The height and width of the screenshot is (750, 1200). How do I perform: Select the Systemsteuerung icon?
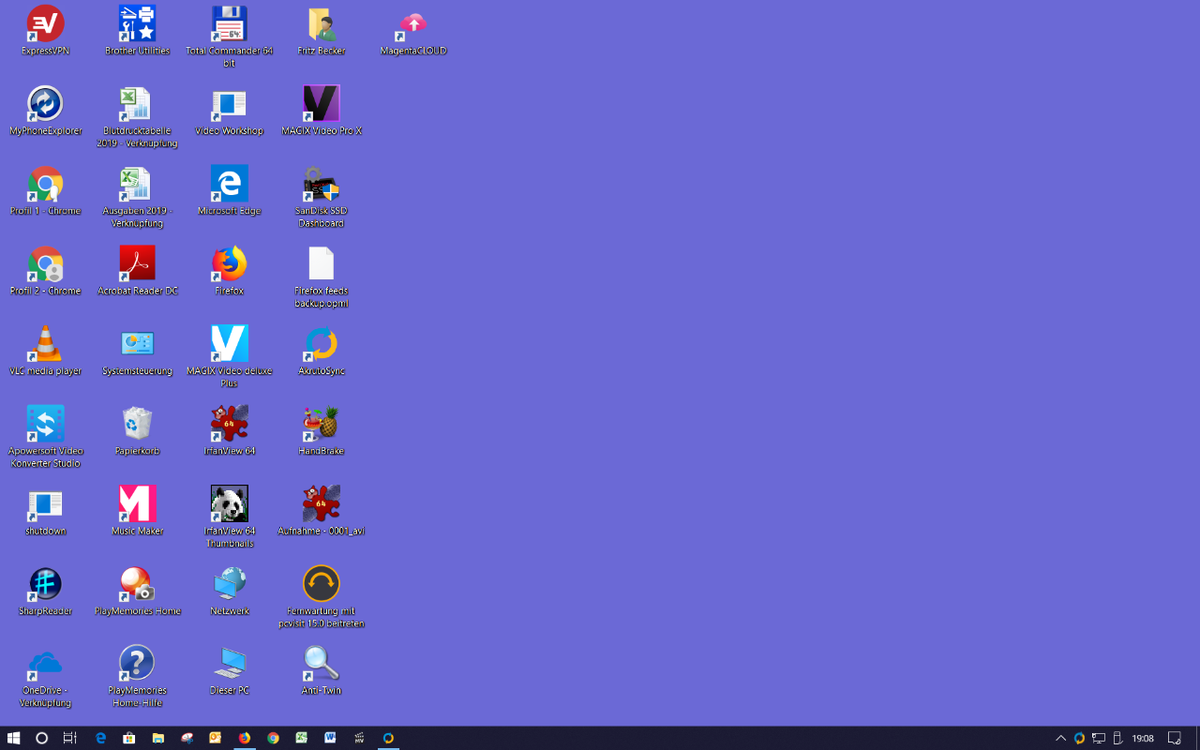click(137, 344)
